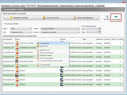Choose Eliminar lote in context menu

53,46
